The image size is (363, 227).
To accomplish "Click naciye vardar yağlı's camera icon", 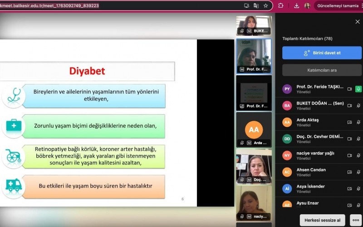I will pyautogui.click(x=349, y=155).
